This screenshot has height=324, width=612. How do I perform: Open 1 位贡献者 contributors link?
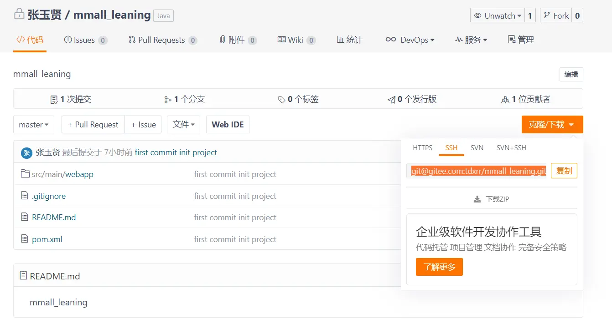(526, 99)
